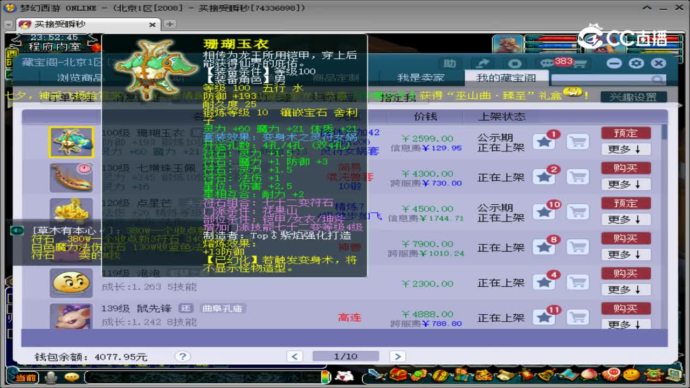690x388 pixels.
Task: Add the ¥2599.00 item to cart
Action: [x=578, y=142]
